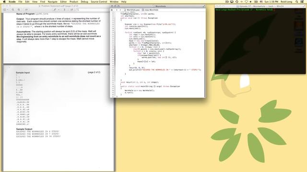Image resolution: width=307 pixels, height=172 pixels.
Task: Open the Help menu
Action: [x=124, y=1]
